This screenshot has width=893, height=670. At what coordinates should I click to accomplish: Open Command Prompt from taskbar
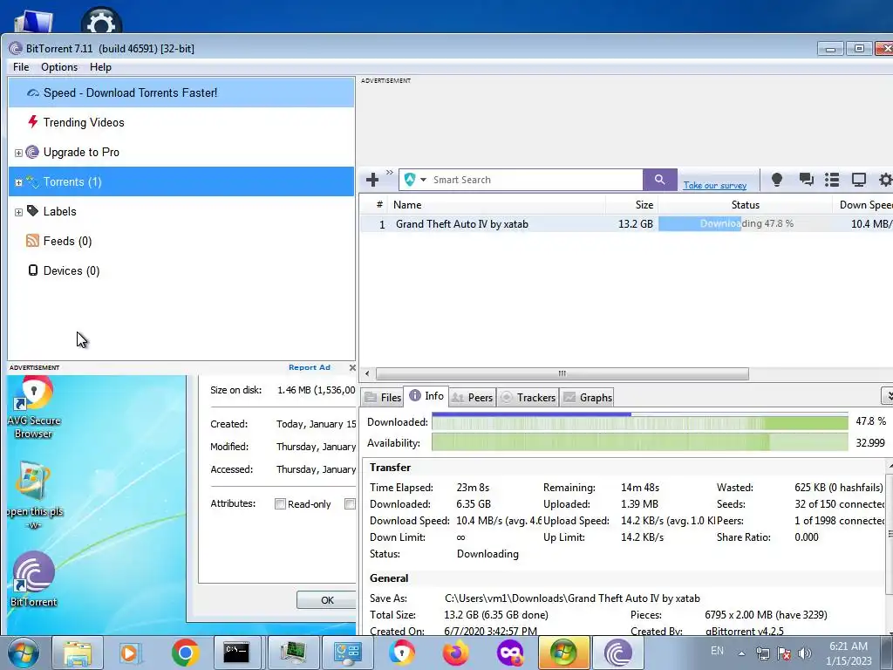[x=236, y=653]
